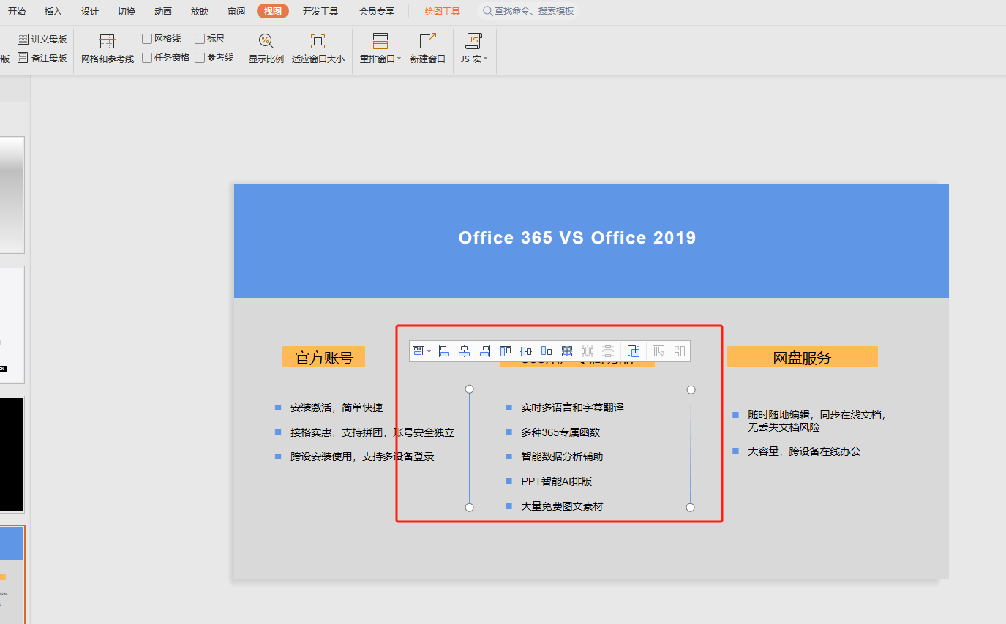Open the 会员专享 member exclusive tab
Screen dimensions: 1006x624
click(x=377, y=11)
